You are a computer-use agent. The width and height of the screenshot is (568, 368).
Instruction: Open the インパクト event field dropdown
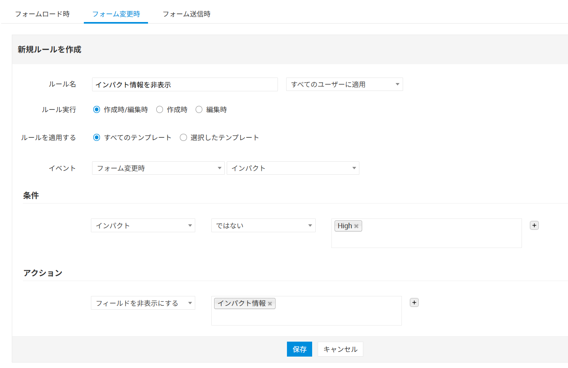293,168
